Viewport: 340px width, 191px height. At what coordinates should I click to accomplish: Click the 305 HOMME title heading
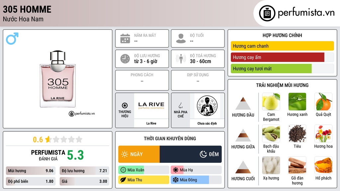[27, 9]
